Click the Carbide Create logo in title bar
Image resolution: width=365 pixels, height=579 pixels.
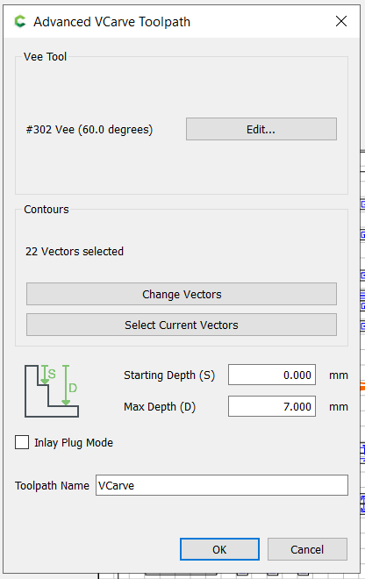coord(20,21)
